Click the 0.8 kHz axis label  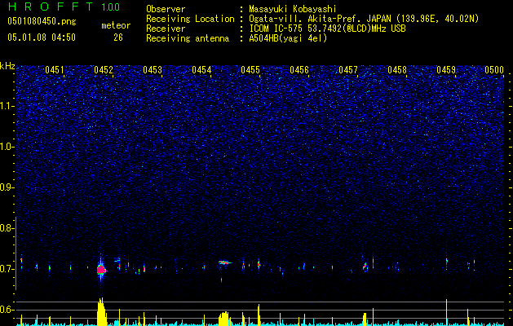point(7,228)
